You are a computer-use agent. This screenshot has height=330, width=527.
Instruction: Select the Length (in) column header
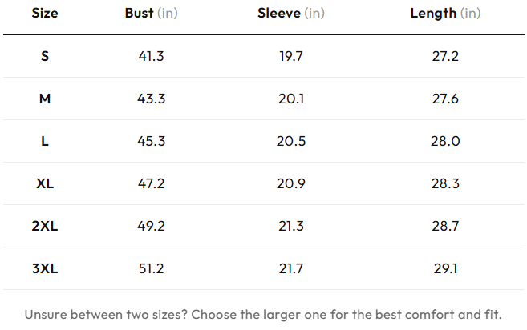(445, 14)
